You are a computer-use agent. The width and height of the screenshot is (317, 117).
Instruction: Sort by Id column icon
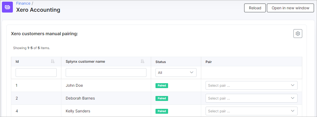click(x=53, y=61)
